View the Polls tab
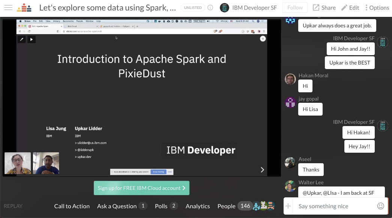This screenshot has height=218, width=392. pyautogui.click(x=161, y=206)
